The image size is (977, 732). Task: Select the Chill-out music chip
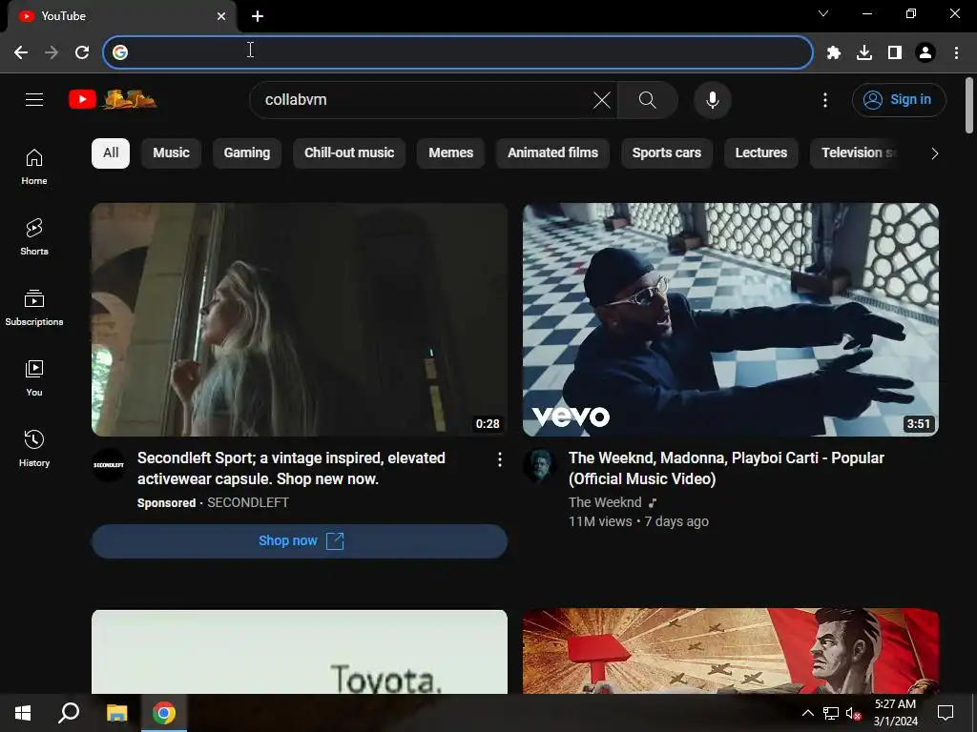click(349, 153)
